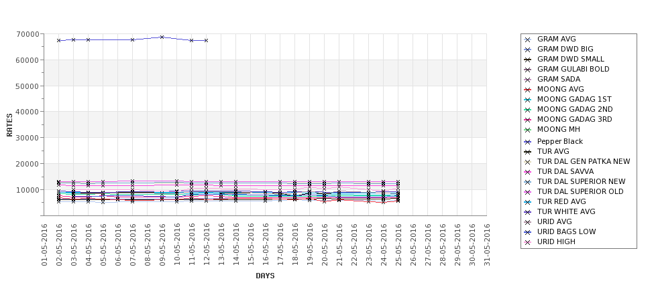Image resolution: width=654 pixels, height=287 pixels.
Task: Select the MOONG GADAG 1ST legend label
Action: point(574,99)
